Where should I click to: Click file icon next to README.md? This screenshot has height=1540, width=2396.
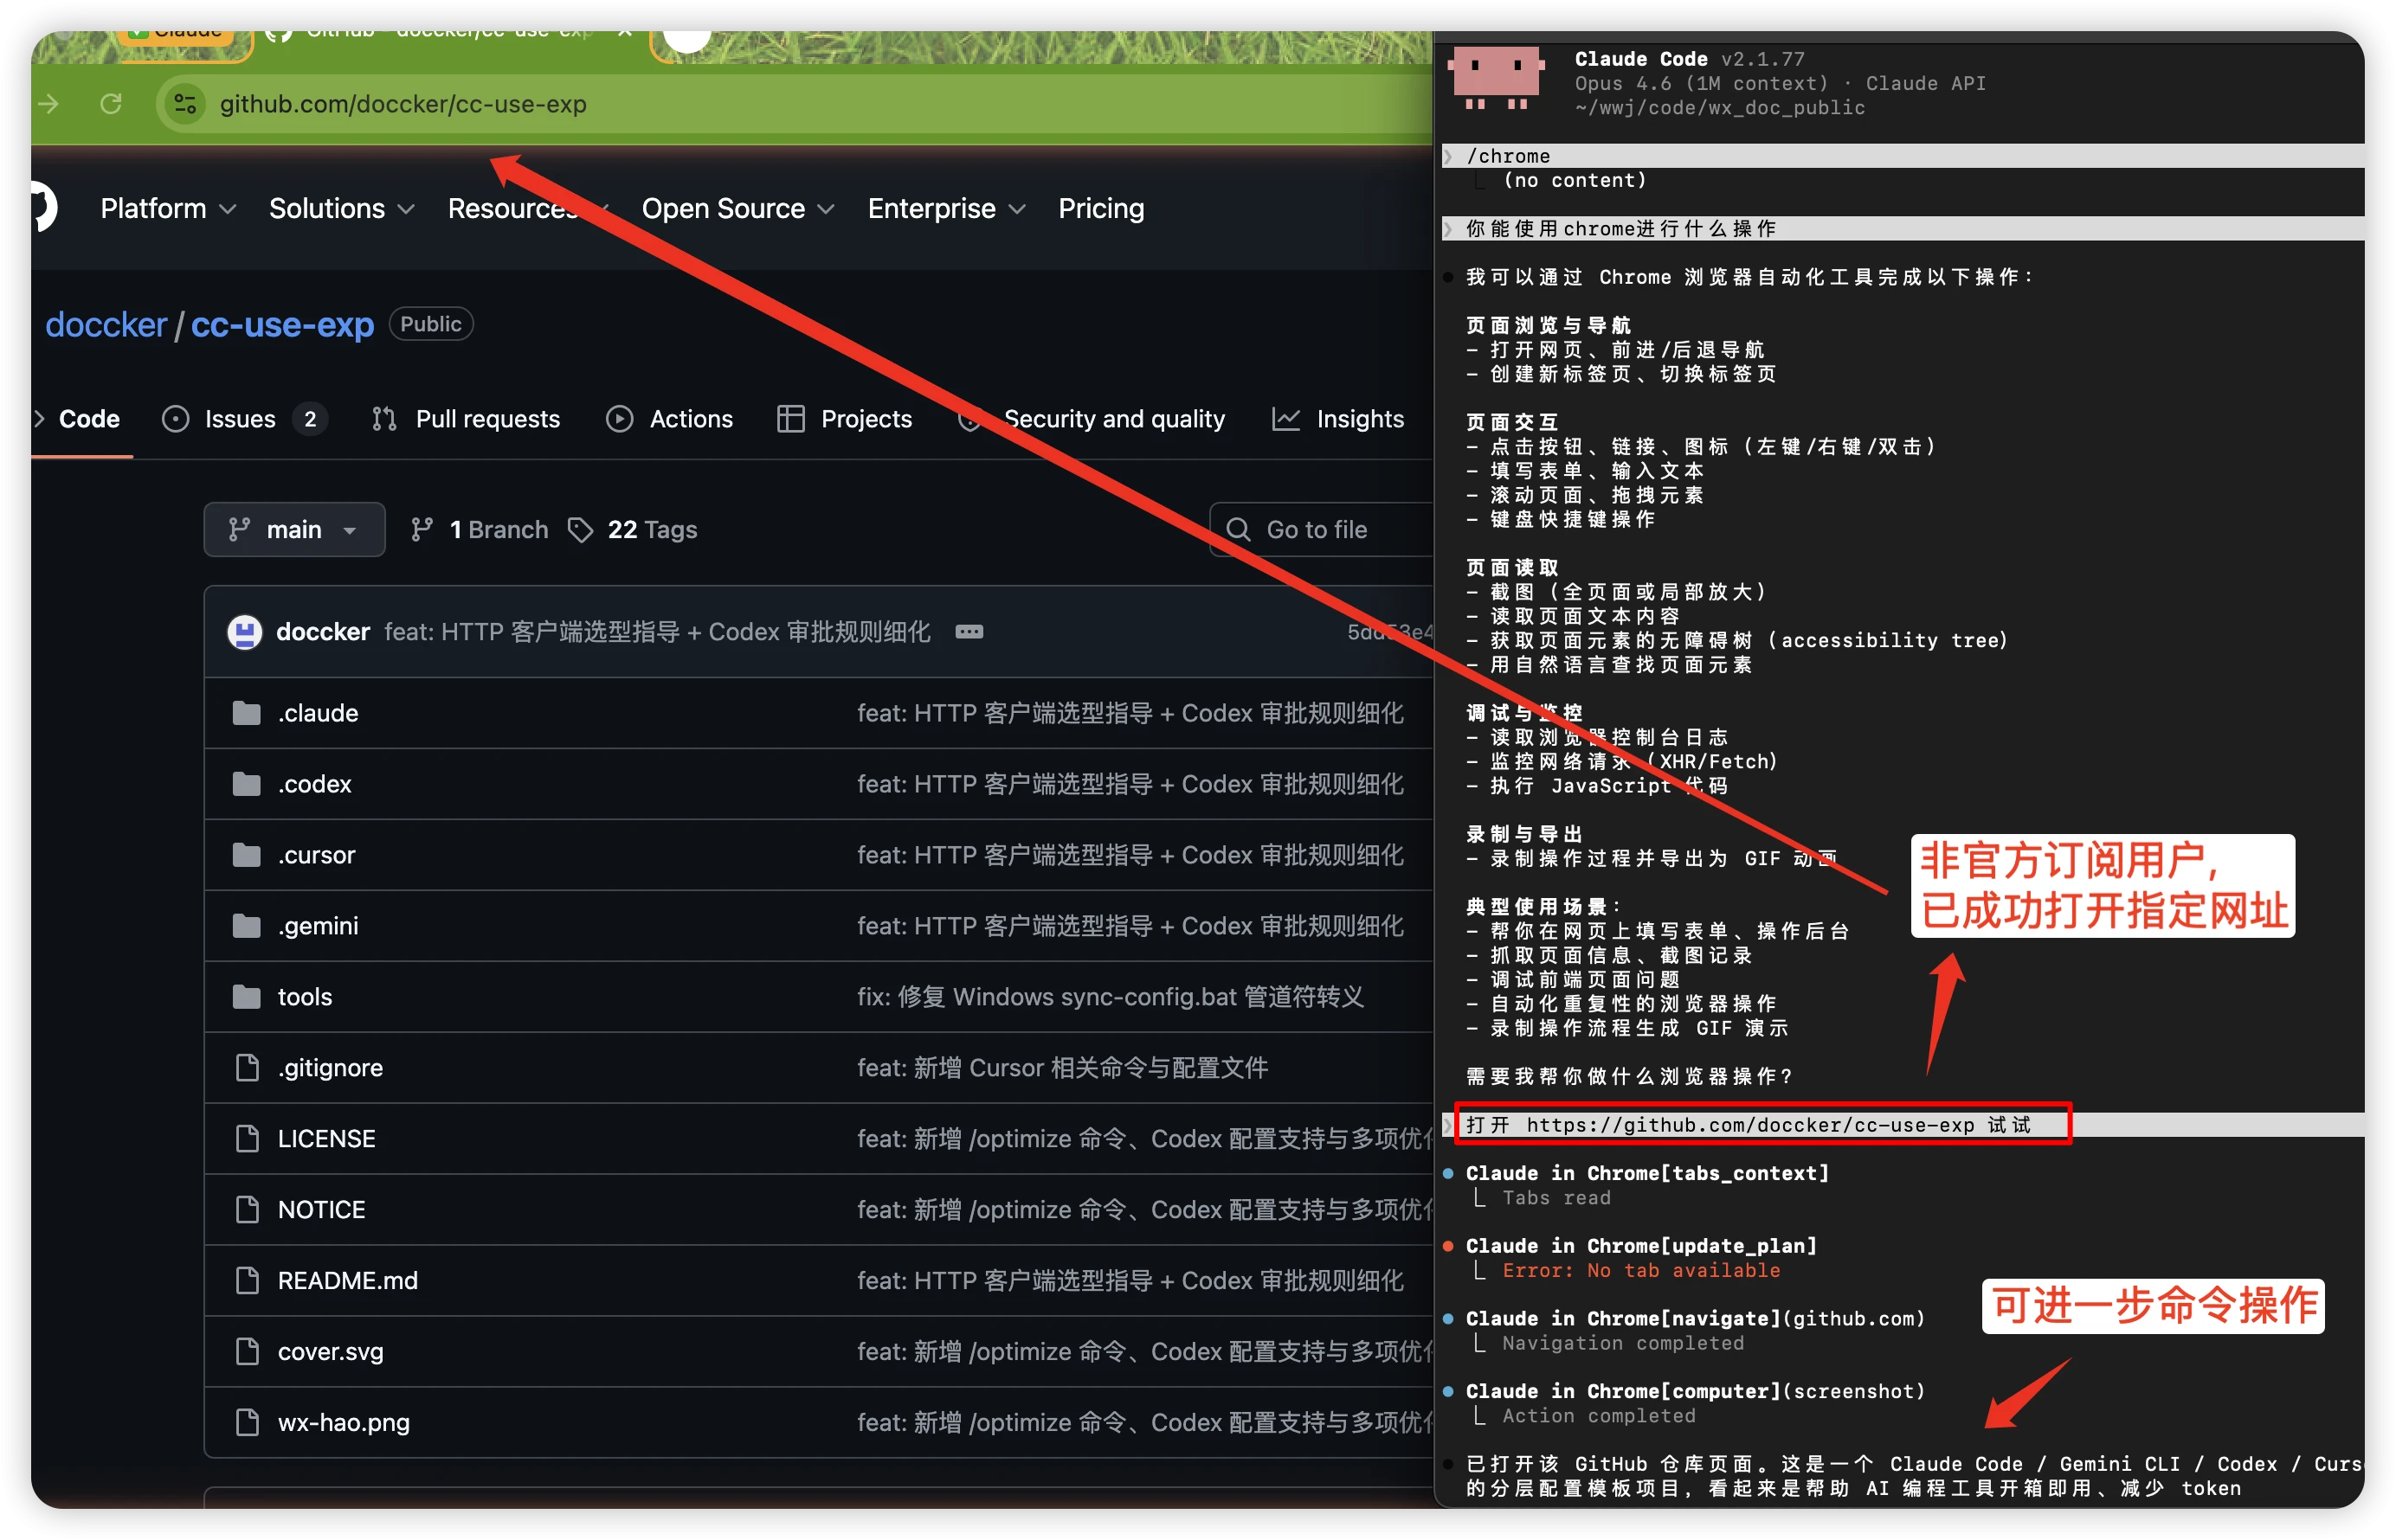coord(246,1281)
